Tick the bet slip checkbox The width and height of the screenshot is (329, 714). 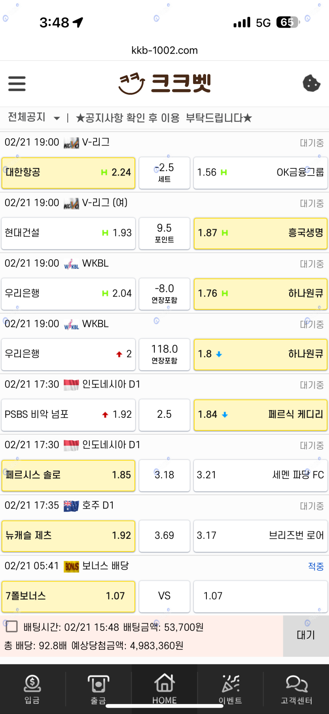point(12,626)
